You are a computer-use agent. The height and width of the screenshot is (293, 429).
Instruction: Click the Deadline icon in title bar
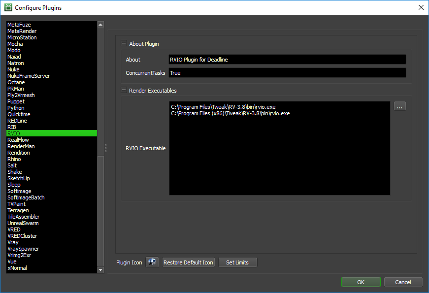pos(8,7)
